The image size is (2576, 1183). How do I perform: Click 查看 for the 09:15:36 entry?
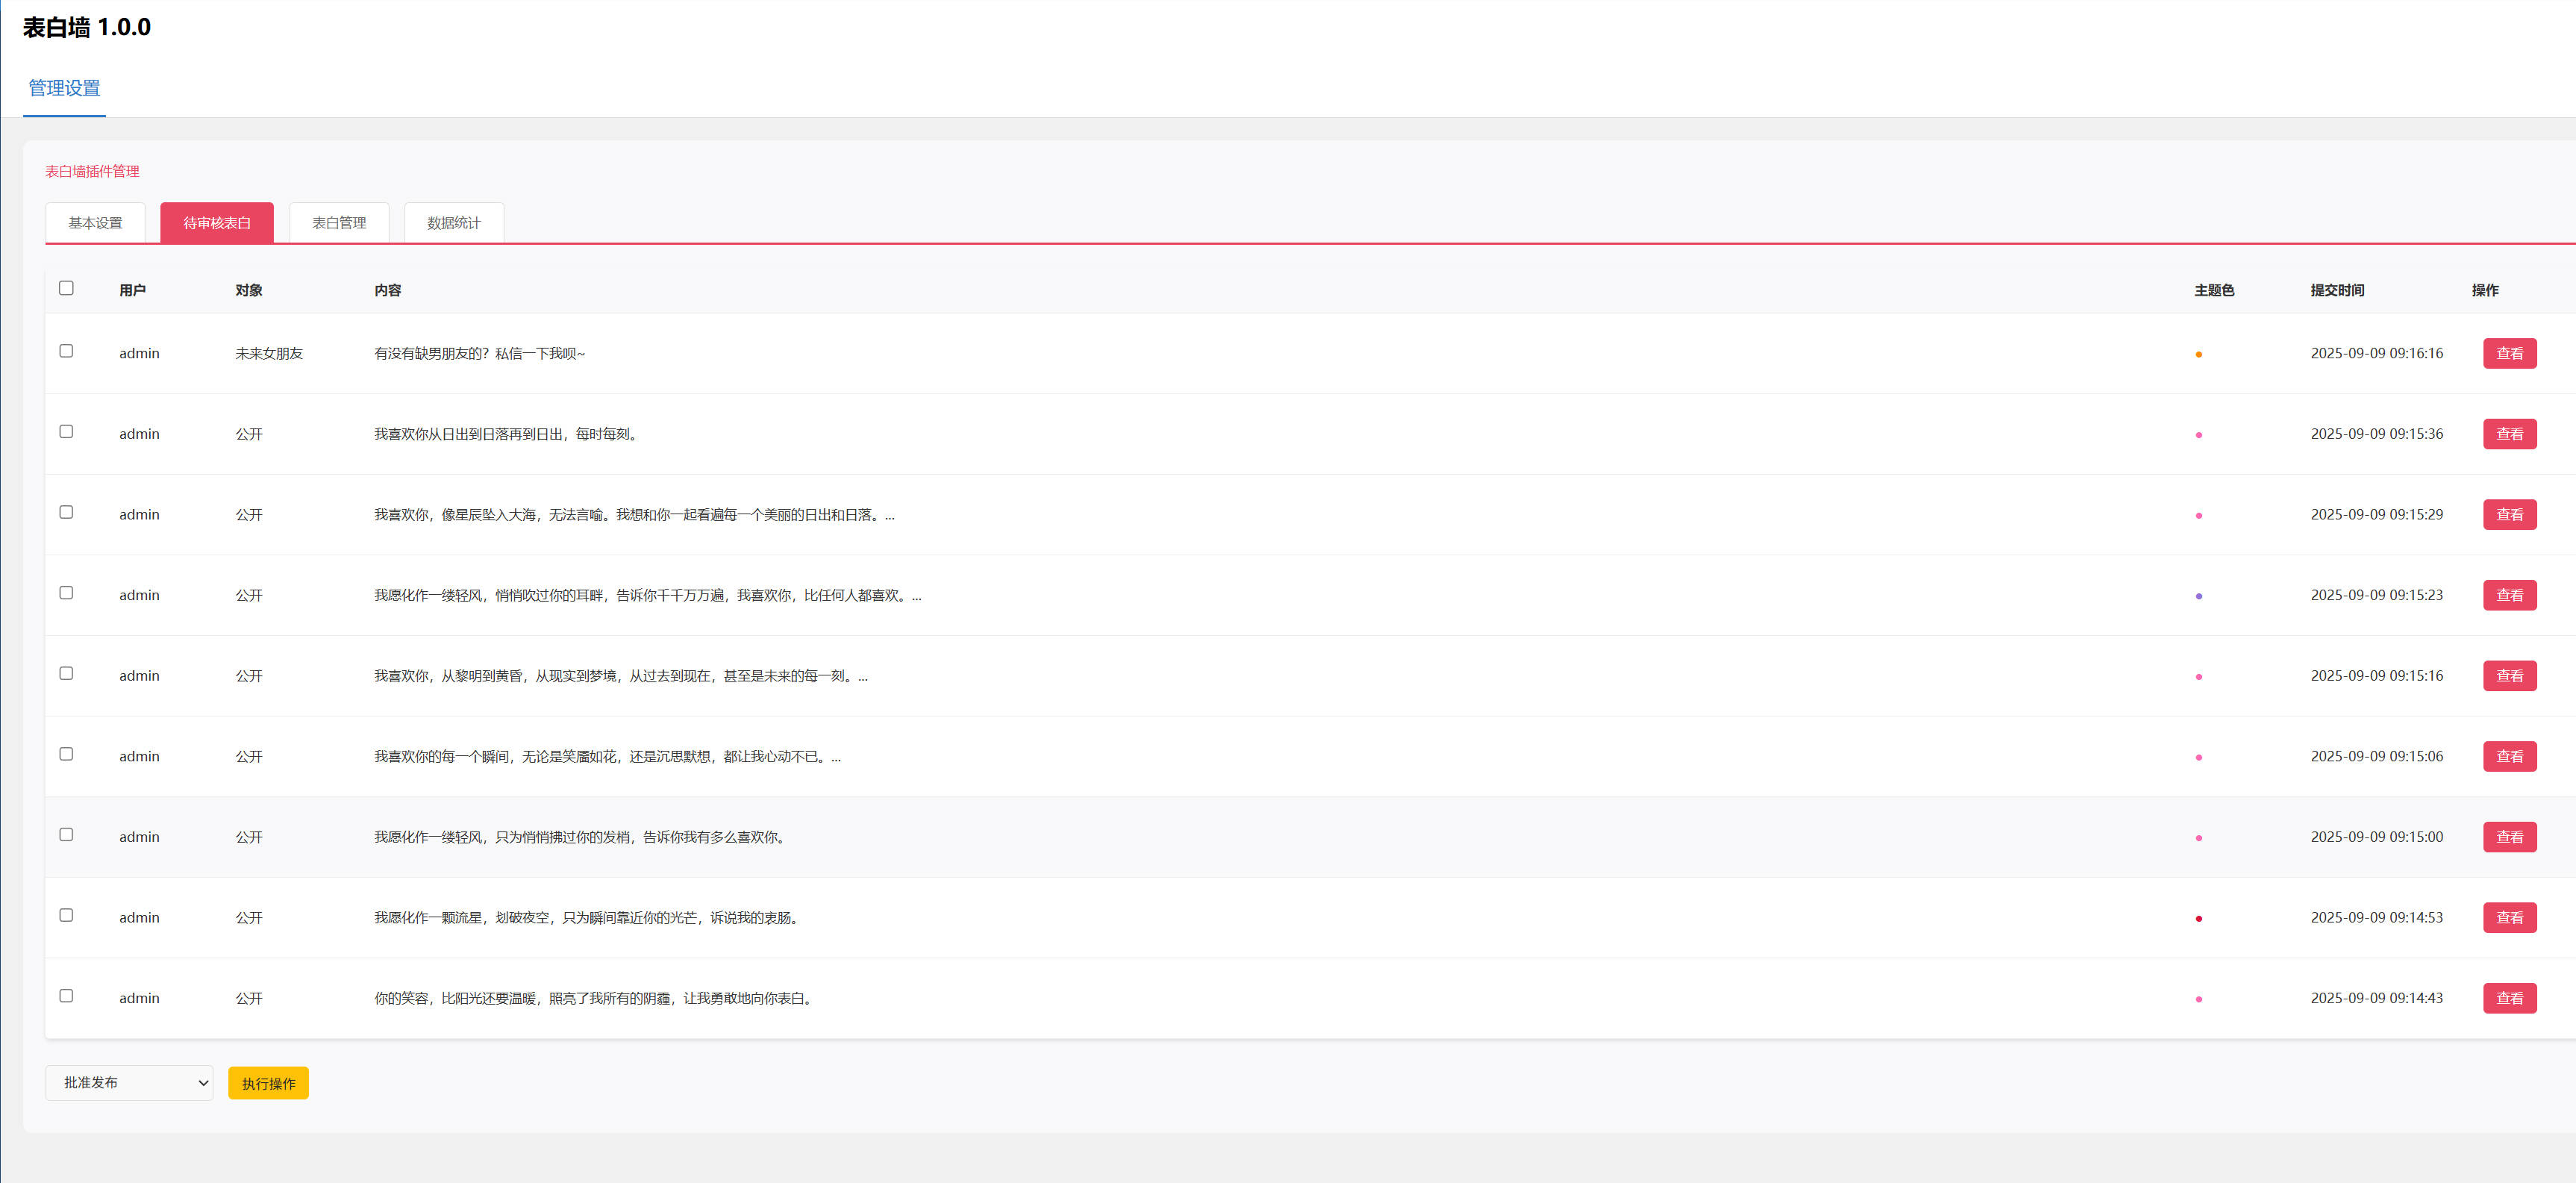pos(2509,434)
